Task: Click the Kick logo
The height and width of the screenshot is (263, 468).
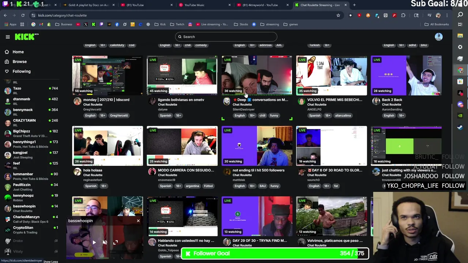Action: click(26, 37)
